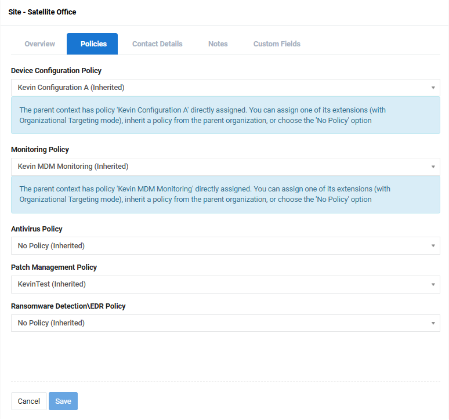Click the Save button
449x420 pixels.
coord(63,401)
